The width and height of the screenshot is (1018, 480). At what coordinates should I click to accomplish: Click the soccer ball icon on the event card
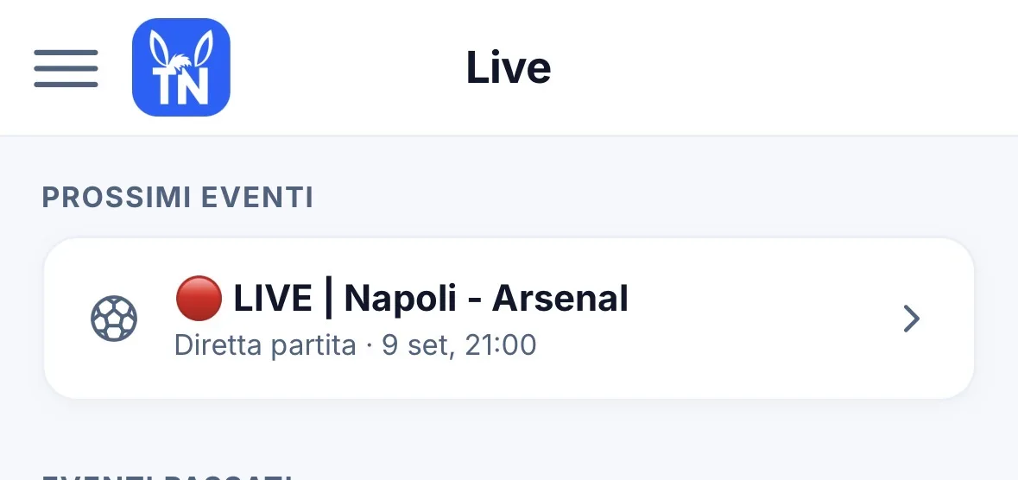point(114,319)
